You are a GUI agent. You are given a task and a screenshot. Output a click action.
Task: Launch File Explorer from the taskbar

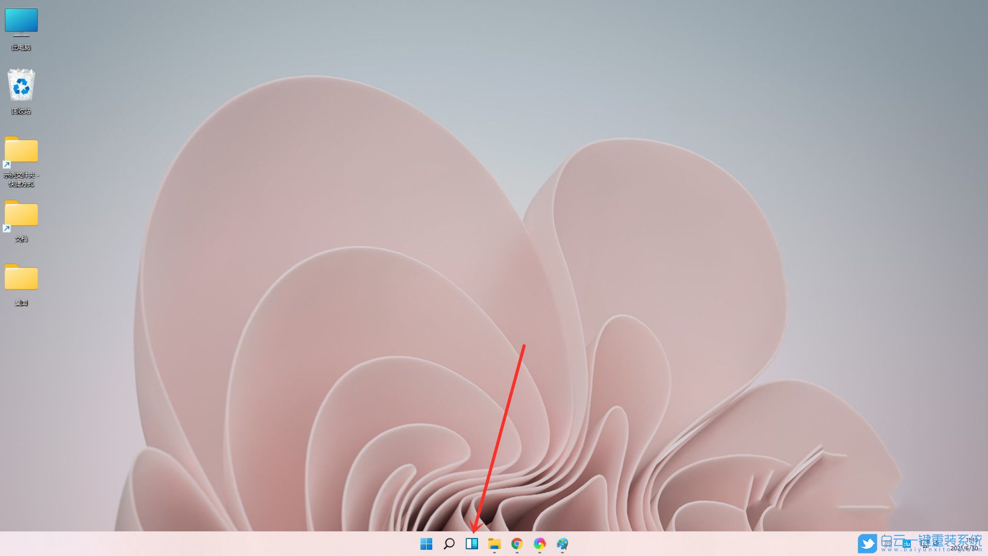click(495, 544)
